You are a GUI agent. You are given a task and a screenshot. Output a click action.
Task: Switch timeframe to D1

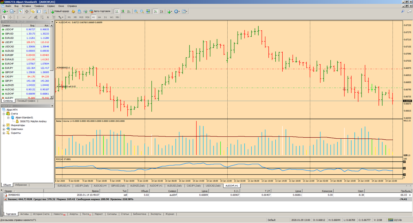(x=105, y=17)
